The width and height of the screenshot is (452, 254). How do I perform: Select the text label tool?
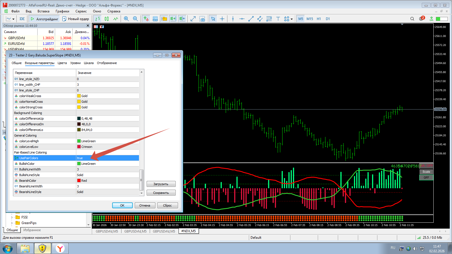click(278, 19)
